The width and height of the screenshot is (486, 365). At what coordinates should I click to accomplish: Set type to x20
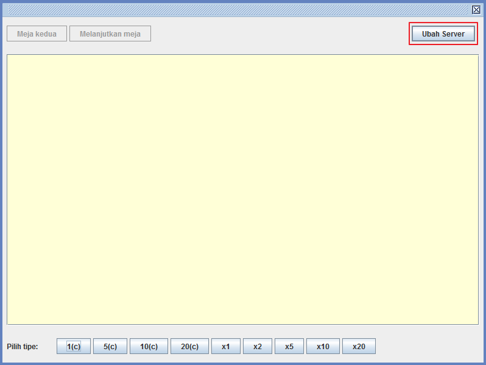(x=359, y=346)
